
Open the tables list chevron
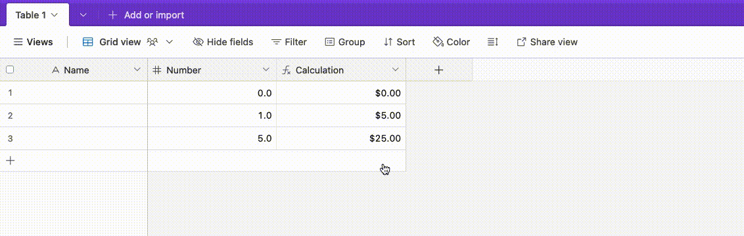(x=83, y=15)
